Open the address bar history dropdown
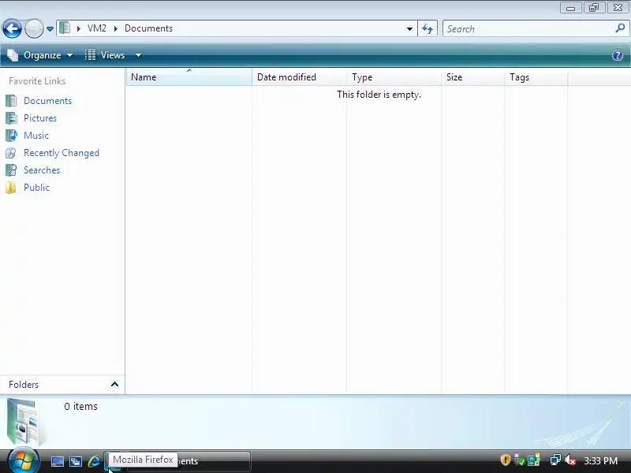Screen dimensions: 631x473 coord(409,28)
